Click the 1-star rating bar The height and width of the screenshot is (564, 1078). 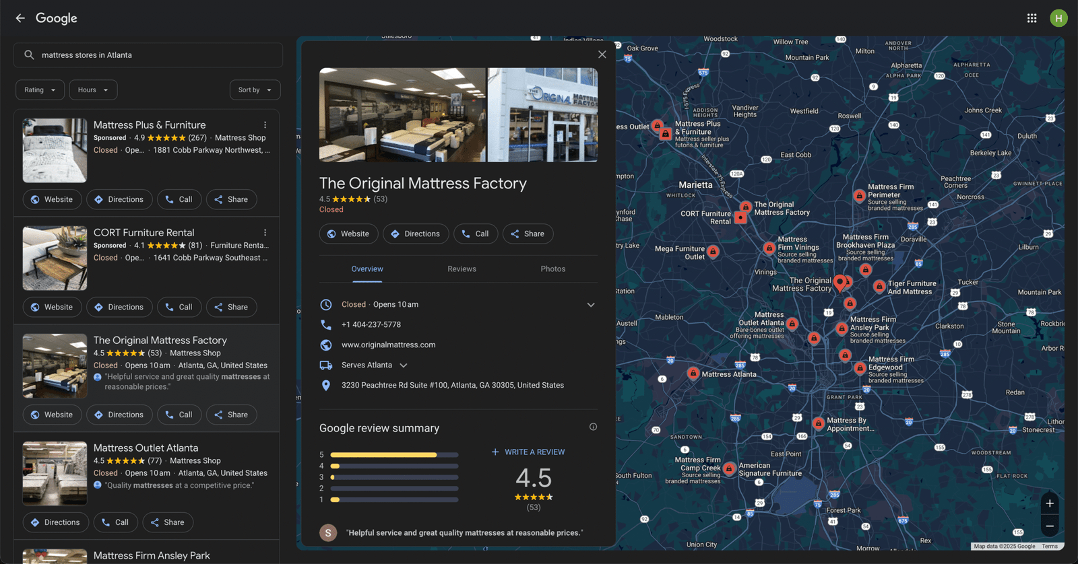pyautogui.click(x=394, y=500)
